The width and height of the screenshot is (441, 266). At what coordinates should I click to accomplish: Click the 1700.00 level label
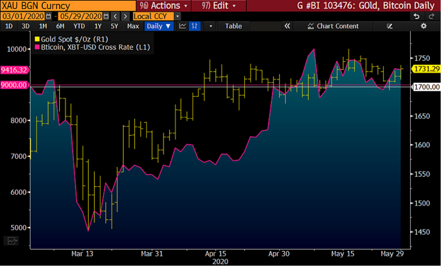[426, 87]
